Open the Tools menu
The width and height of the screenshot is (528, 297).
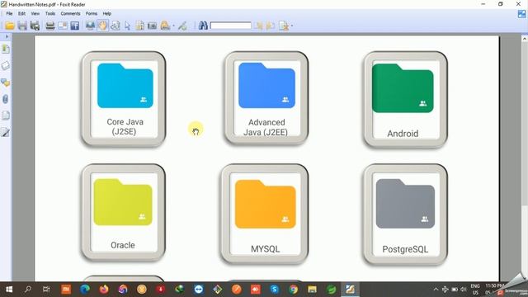(50, 13)
